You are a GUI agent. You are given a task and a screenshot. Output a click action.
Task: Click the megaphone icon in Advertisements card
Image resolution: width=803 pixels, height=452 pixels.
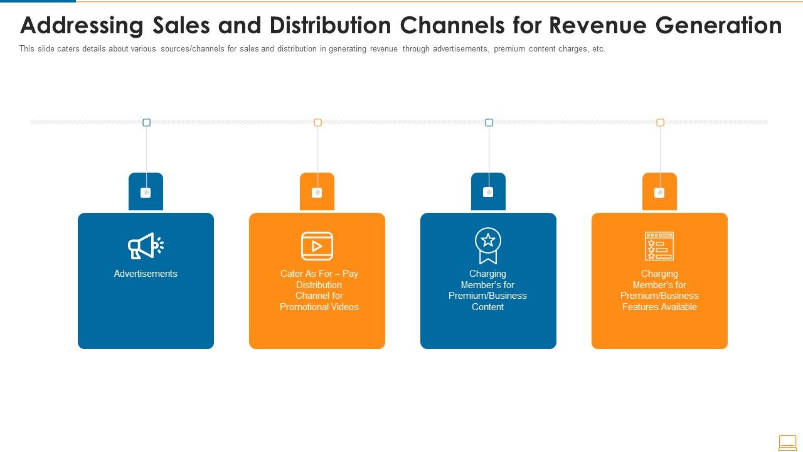146,246
